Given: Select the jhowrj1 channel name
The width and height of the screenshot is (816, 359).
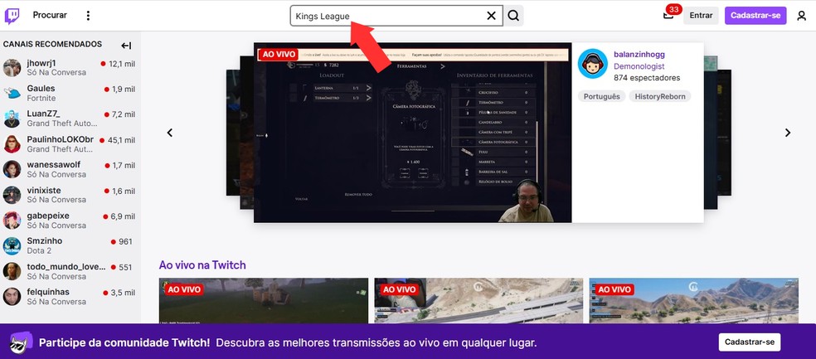Looking at the screenshot, I should pos(41,63).
